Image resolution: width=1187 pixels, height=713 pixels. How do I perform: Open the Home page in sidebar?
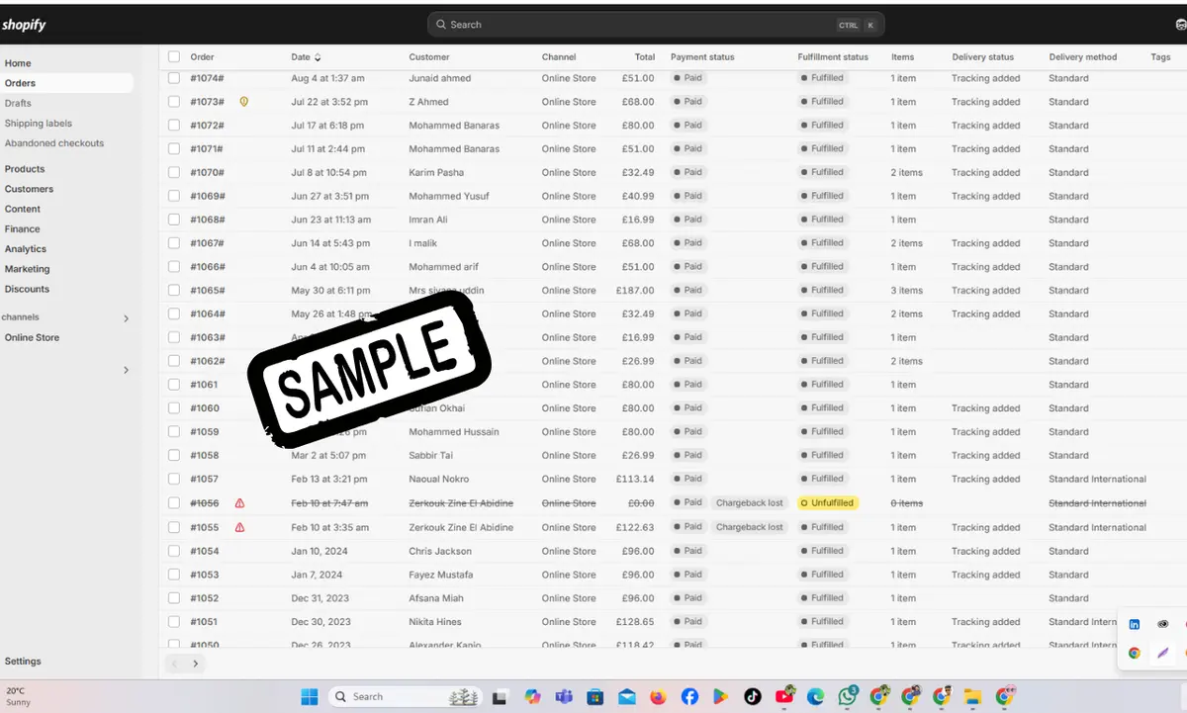click(x=18, y=63)
